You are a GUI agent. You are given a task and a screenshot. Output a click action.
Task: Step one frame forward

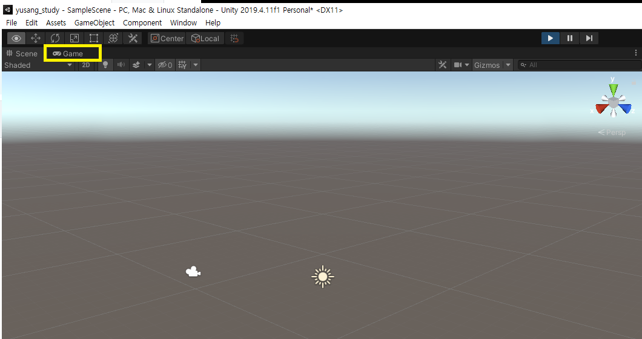pos(589,38)
